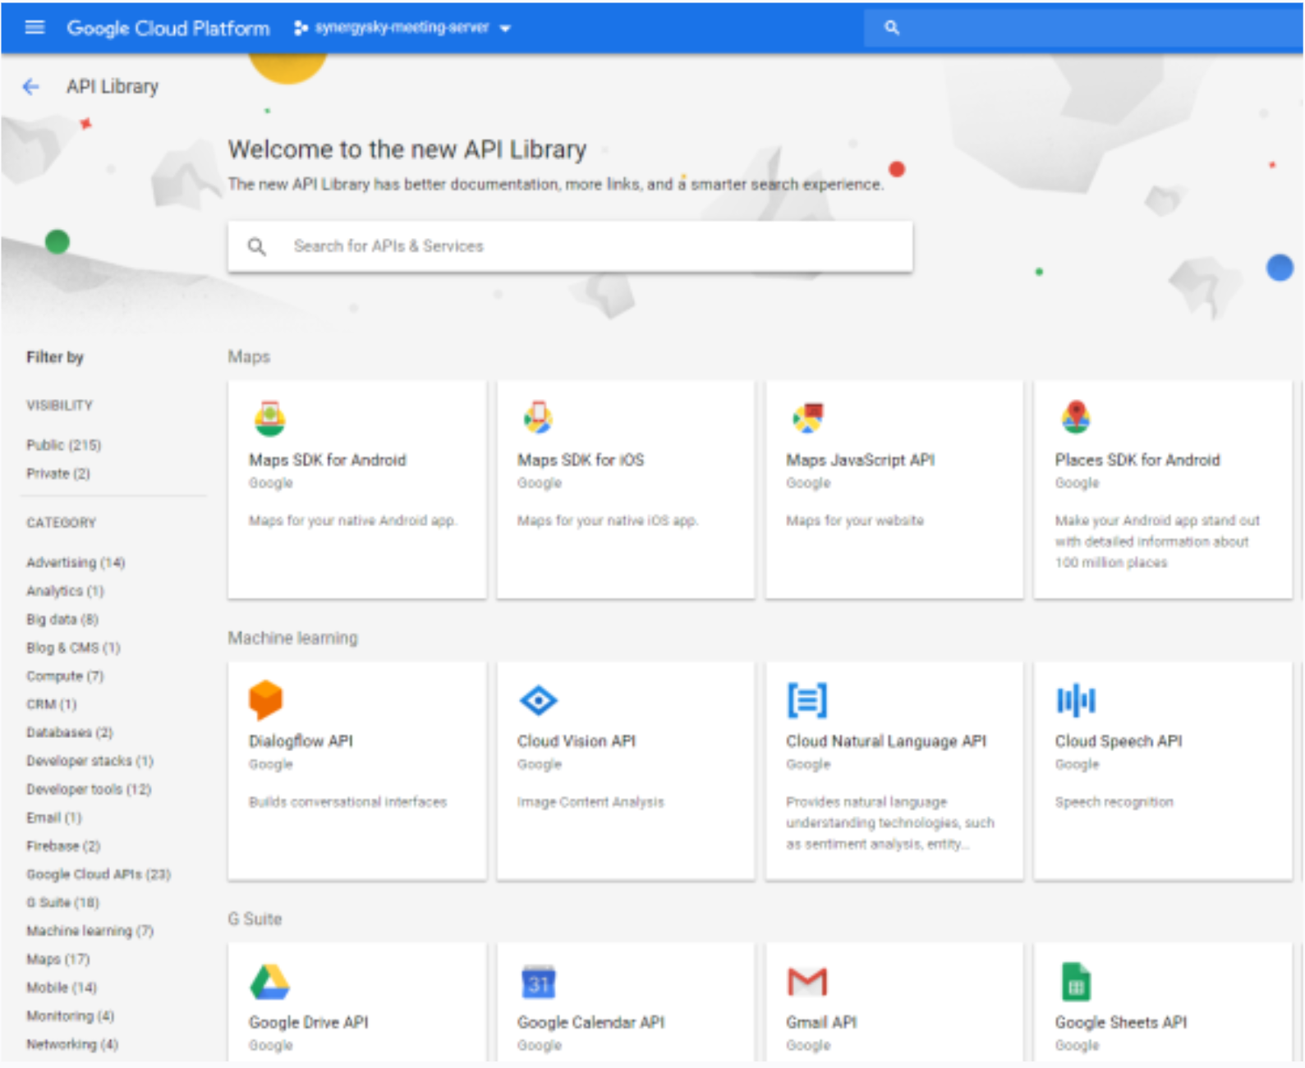Click the Maps section heading
Screen dimensions: 1305x1068
[249, 357]
